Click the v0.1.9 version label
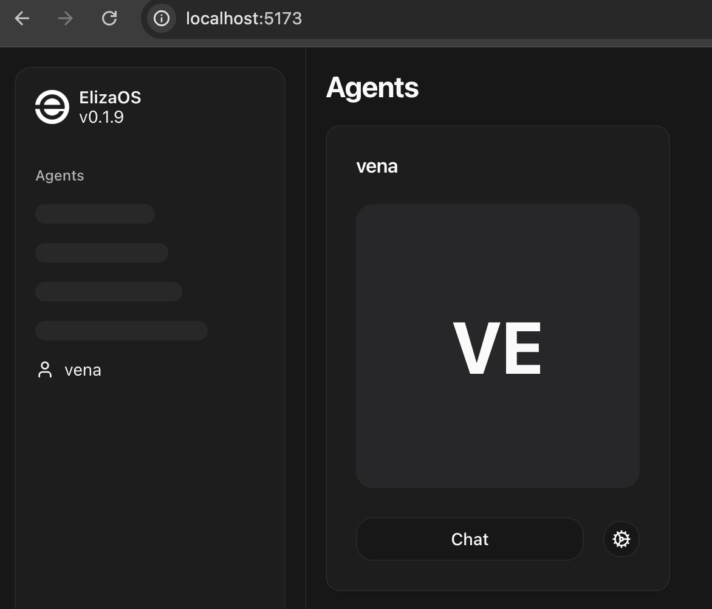The image size is (712, 609). pyautogui.click(x=101, y=117)
